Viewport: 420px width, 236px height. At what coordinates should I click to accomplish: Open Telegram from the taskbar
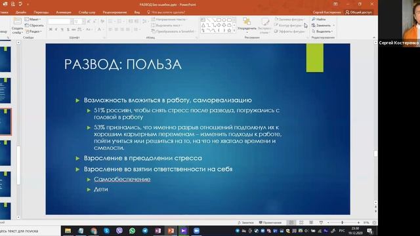pyautogui.click(x=145, y=231)
